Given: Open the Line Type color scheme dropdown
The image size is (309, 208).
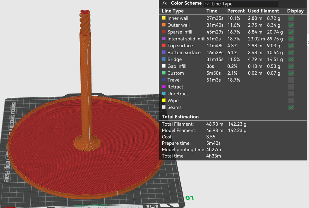Looking at the screenshot, I should pos(241,4).
